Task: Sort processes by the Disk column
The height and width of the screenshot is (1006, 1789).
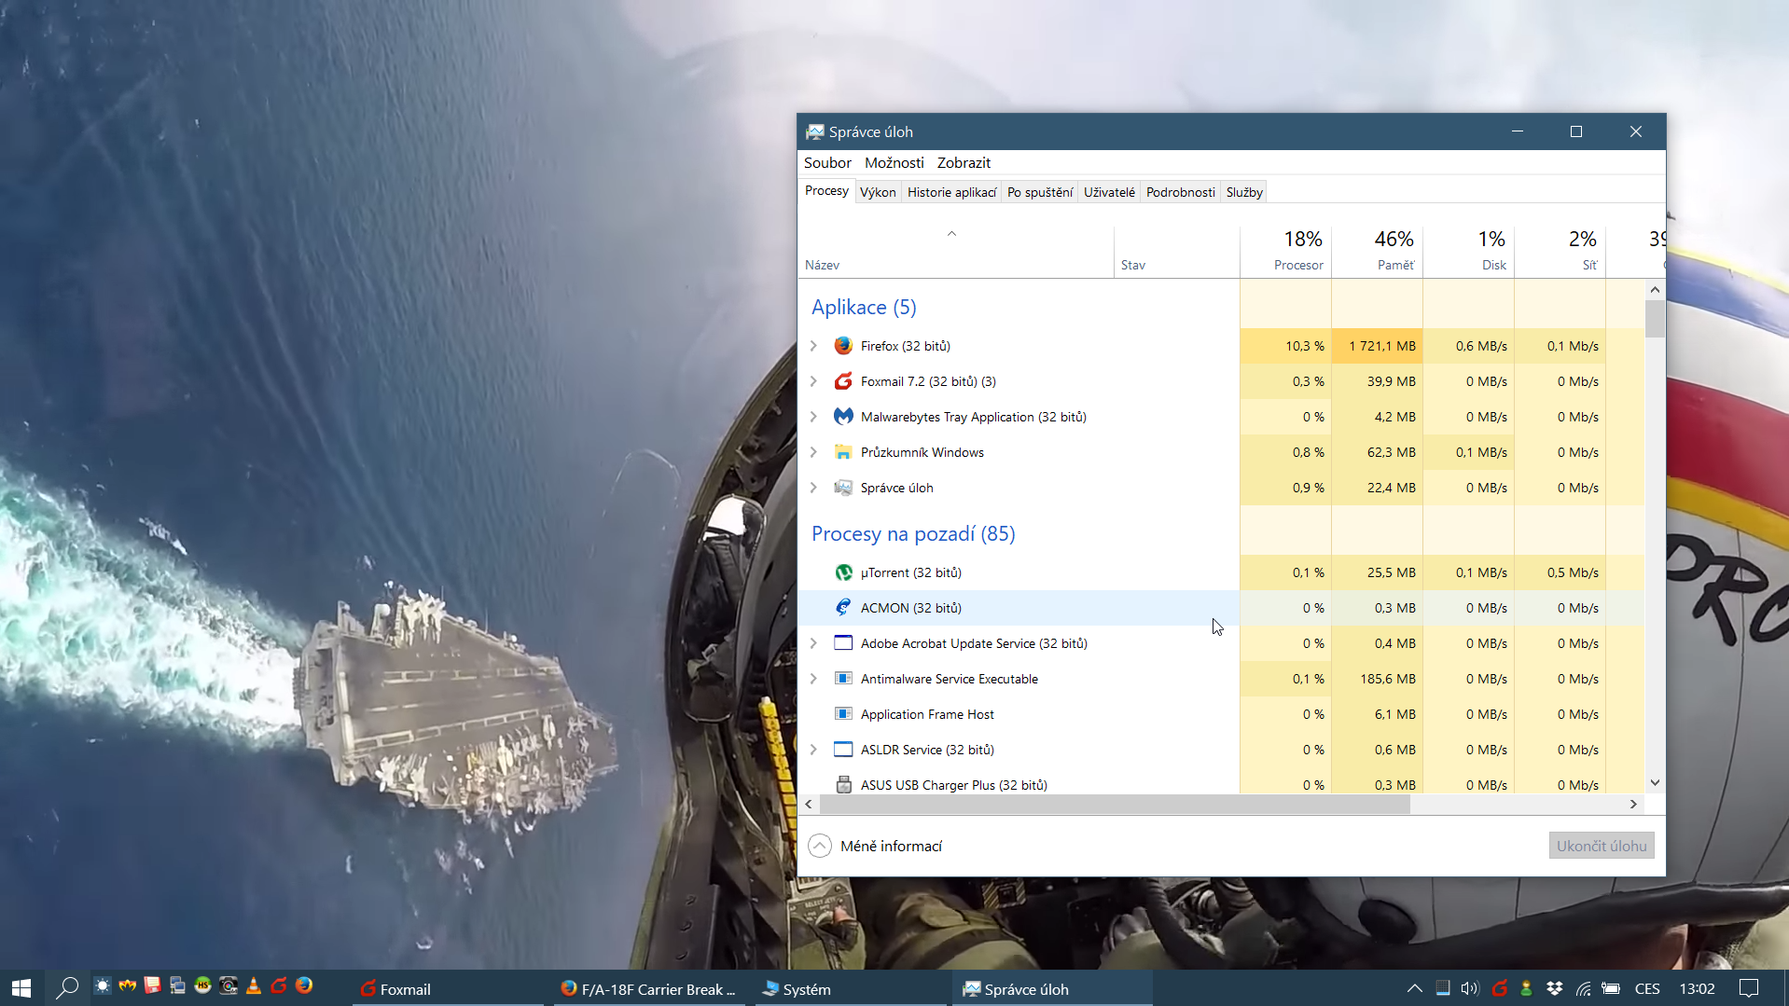Action: click(x=1468, y=251)
